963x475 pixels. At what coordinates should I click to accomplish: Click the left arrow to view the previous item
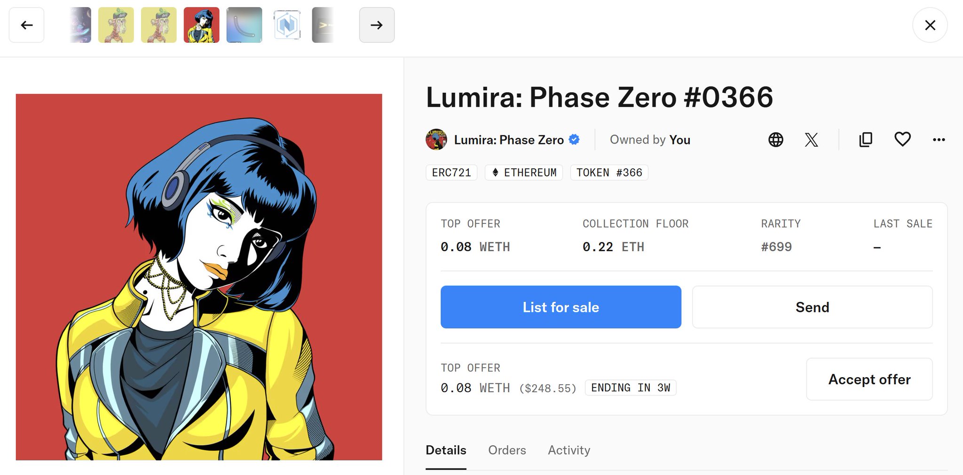point(27,25)
